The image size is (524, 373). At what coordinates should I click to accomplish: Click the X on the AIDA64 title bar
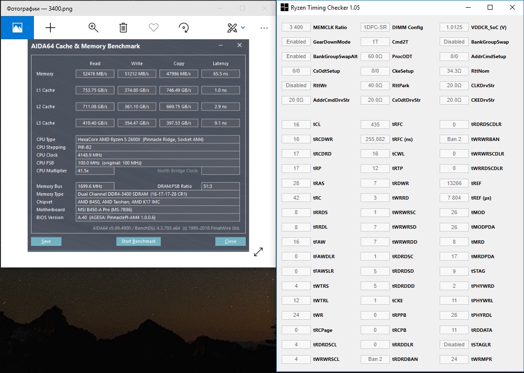point(239,45)
